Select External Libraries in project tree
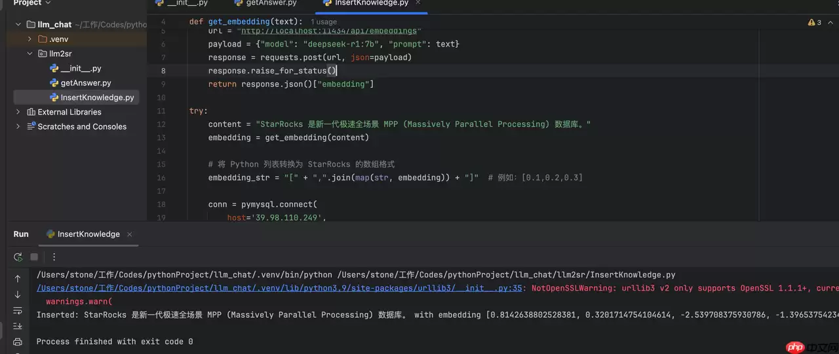Screen dimensions: 839x354 [69, 112]
